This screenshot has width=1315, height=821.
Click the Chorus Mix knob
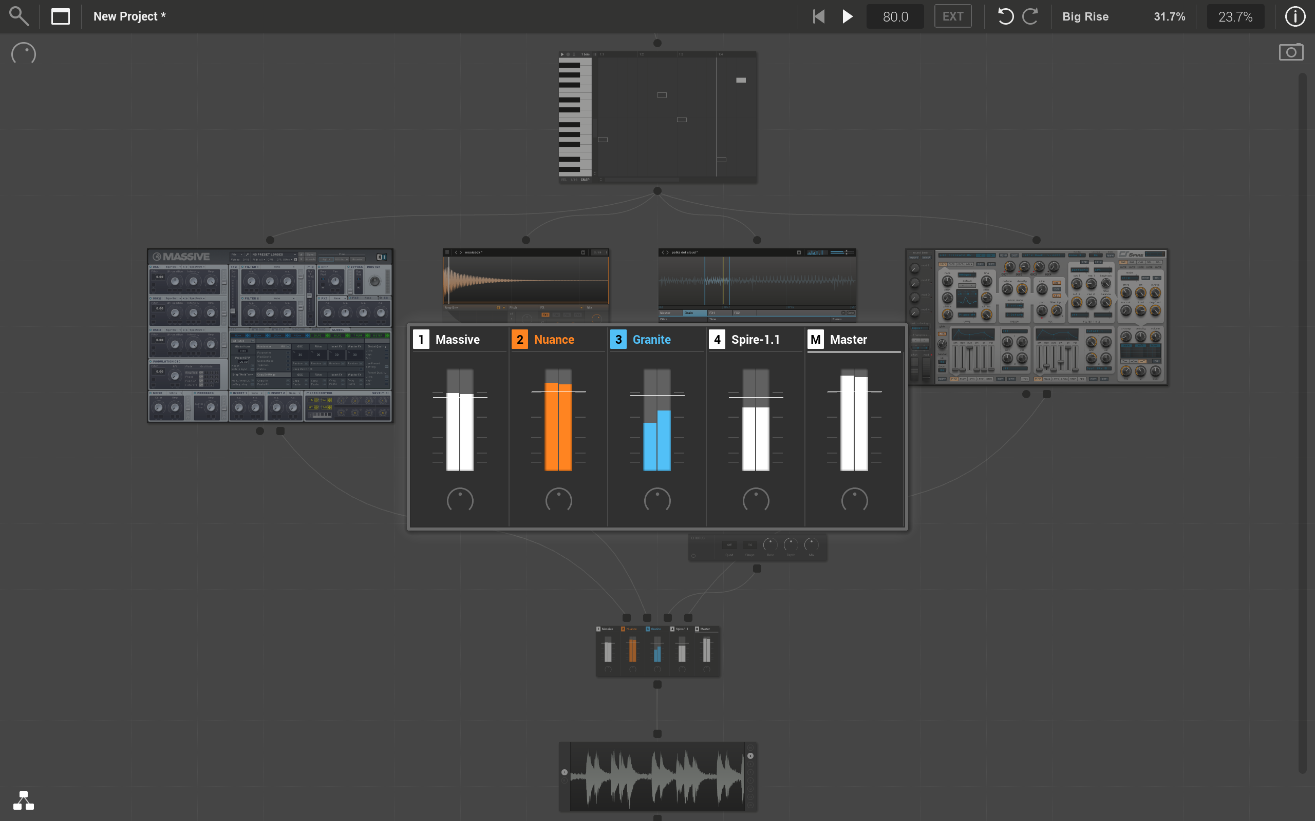click(x=811, y=544)
